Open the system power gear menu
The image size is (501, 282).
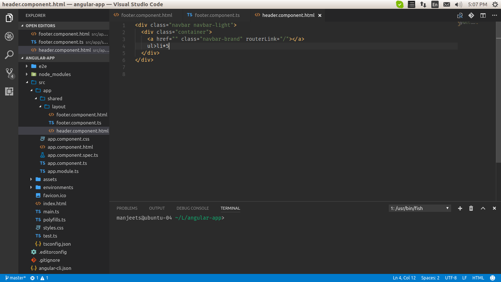pyautogui.click(x=495, y=4)
